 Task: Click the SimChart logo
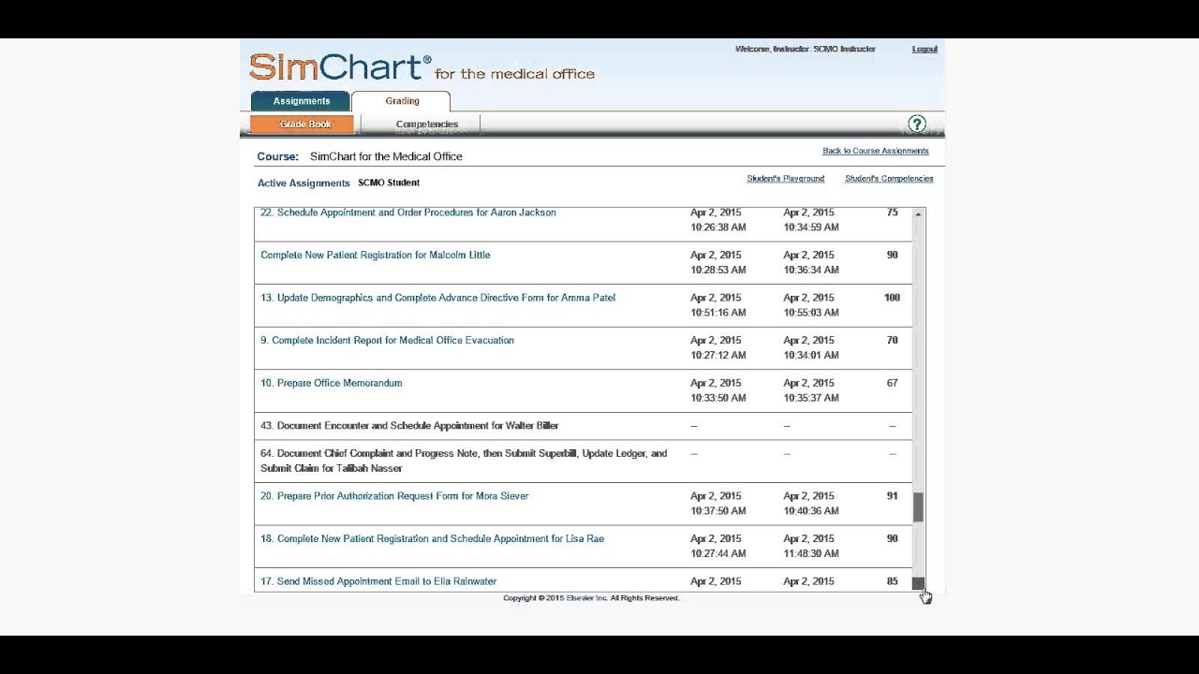(x=422, y=67)
